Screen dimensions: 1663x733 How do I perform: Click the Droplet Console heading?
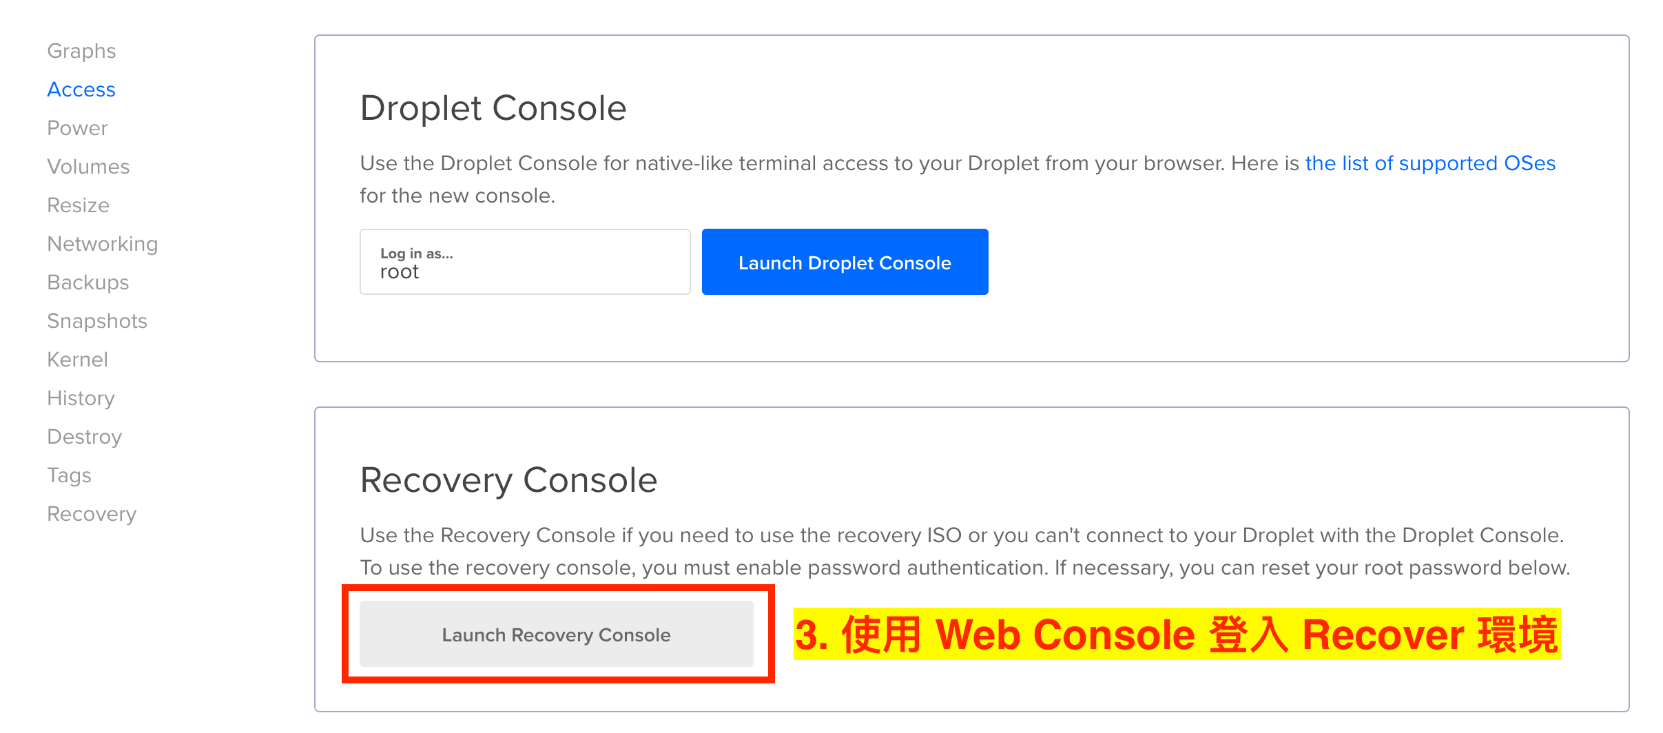tap(493, 108)
